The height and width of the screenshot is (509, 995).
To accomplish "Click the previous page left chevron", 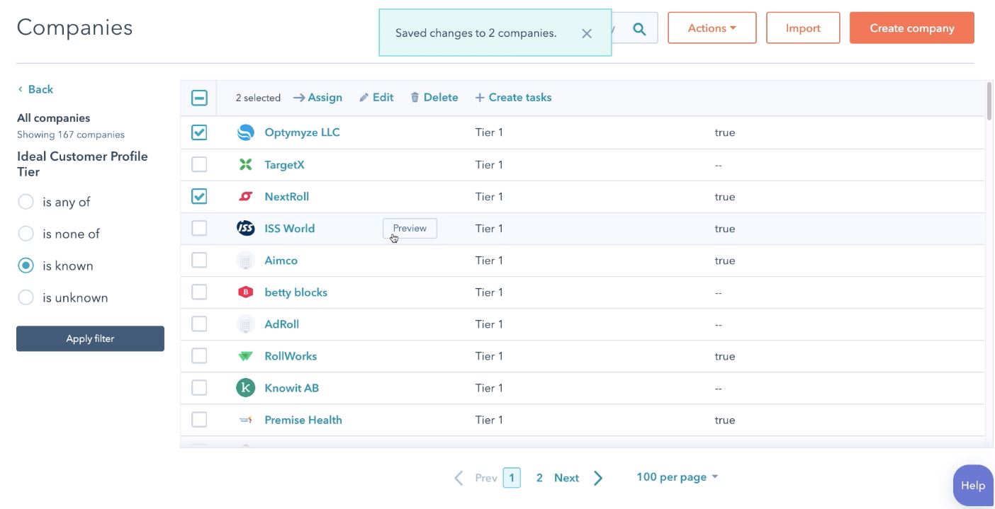I will 459,478.
